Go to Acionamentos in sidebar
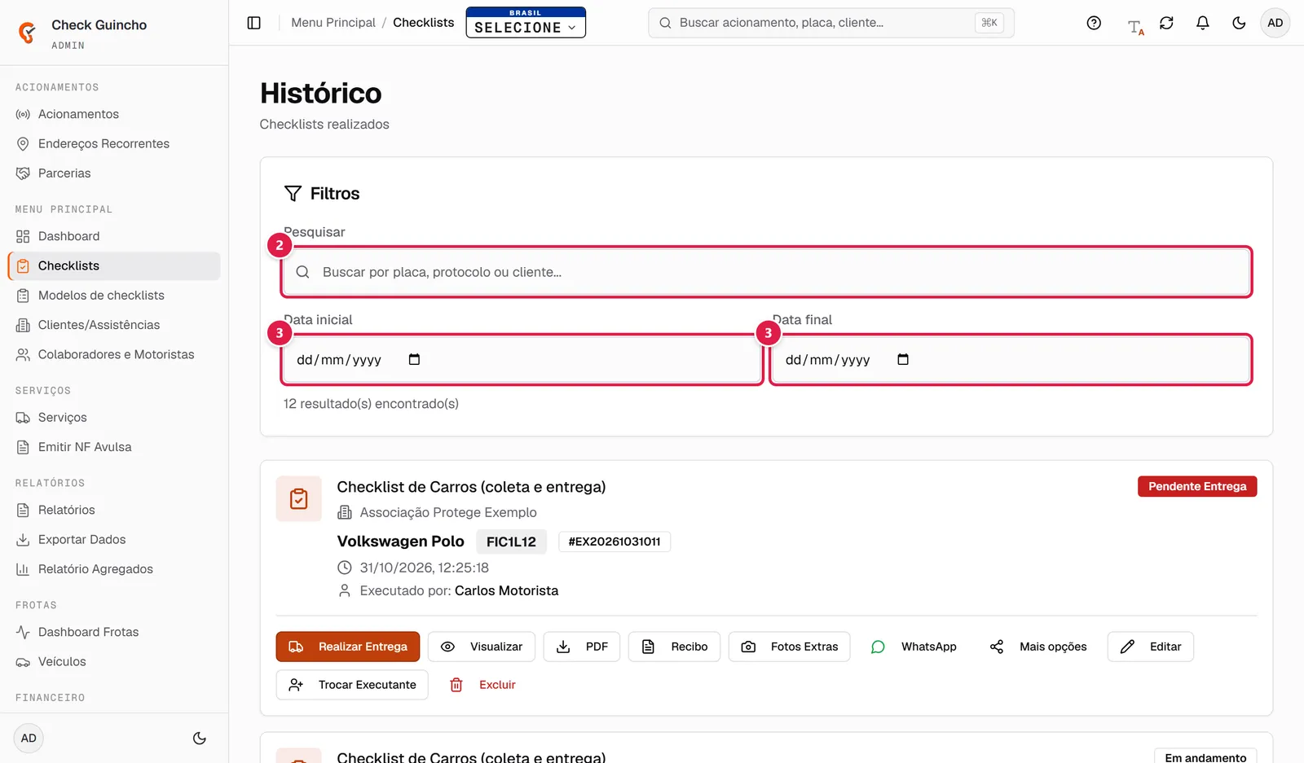This screenshot has height=763, width=1304. coord(114,114)
